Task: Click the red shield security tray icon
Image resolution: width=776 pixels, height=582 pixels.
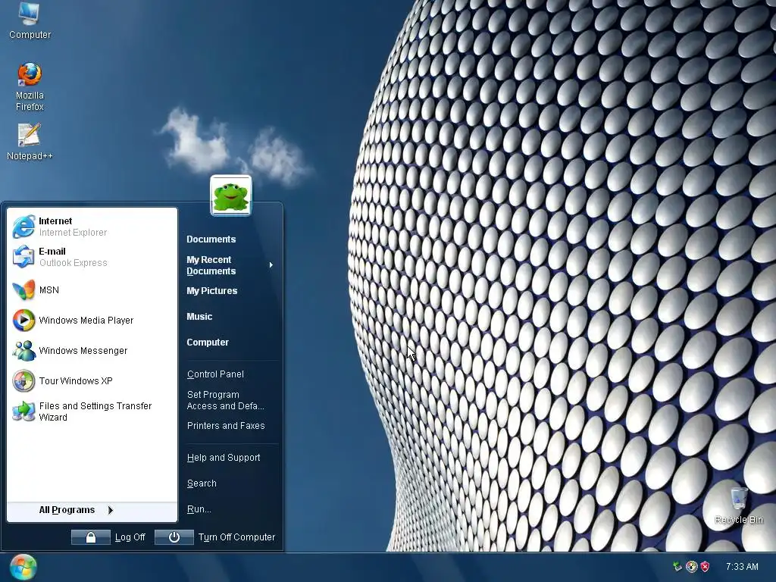Action: (706, 567)
